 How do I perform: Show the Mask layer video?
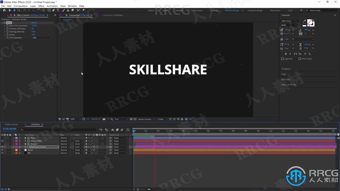2,138
